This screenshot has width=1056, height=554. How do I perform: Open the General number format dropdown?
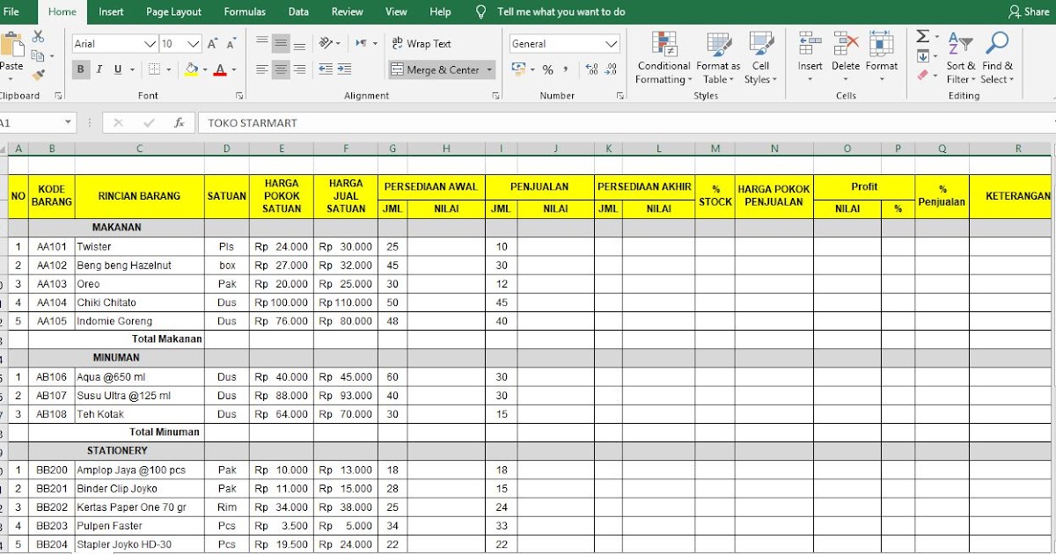pyautogui.click(x=612, y=43)
